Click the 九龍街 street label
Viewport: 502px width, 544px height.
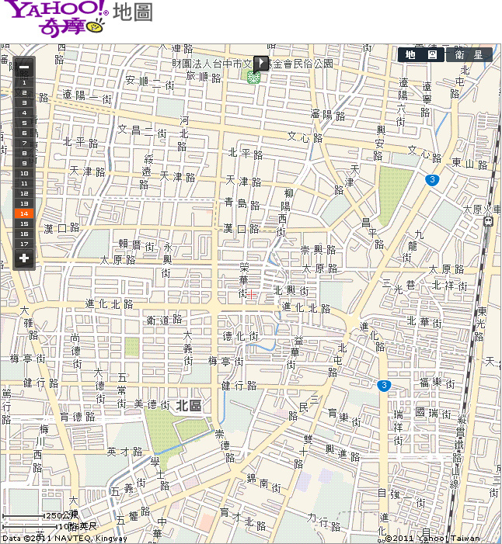click(412, 246)
